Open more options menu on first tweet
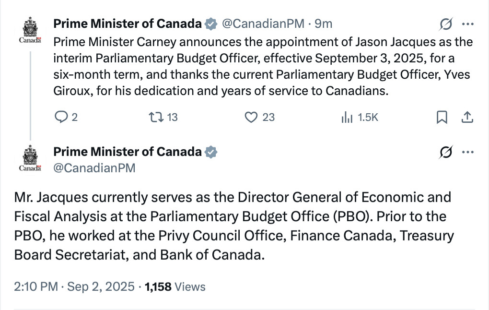This screenshot has width=489, height=310. (468, 24)
